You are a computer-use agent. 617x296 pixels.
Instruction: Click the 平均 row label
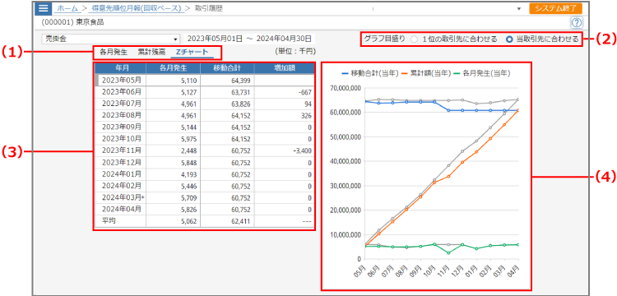109,220
